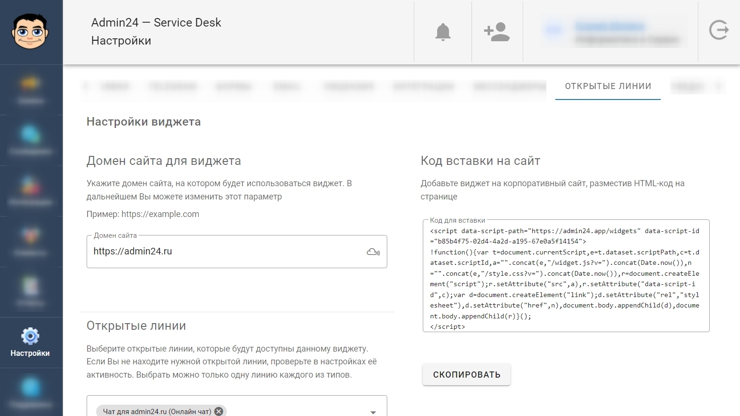Click the 'Код вставки на сайт' heading
The height and width of the screenshot is (416, 740).
[x=481, y=161]
